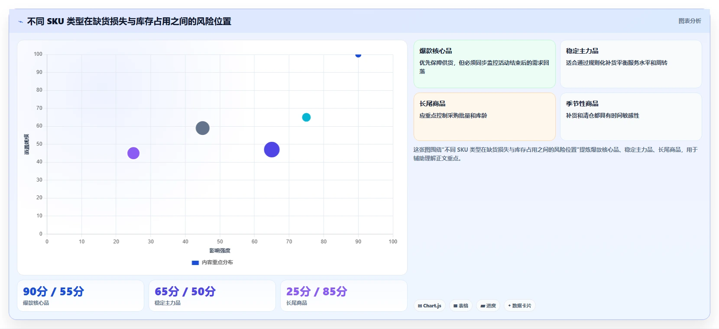The image size is (719, 329).
Task: Click the icon in the Chart.js chip
Action: (x=420, y=306)
